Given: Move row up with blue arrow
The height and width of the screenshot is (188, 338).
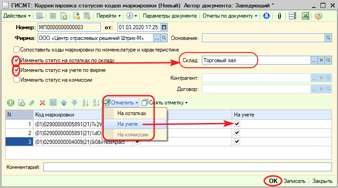Looking at the screenshot, I should tap(64, 103).
